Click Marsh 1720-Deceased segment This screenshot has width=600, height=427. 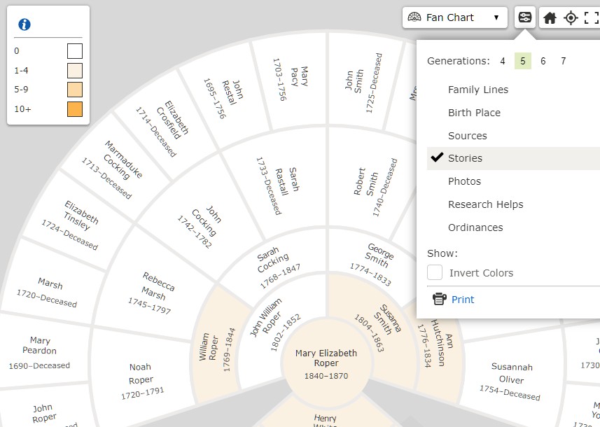pos(48,293)
